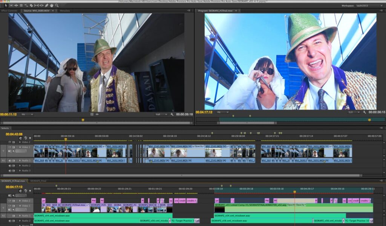Click the Selects timeline timecode 00:04:42:08
Image resolution: width=386 pixels, height=226 pixels.
(14, 134)
